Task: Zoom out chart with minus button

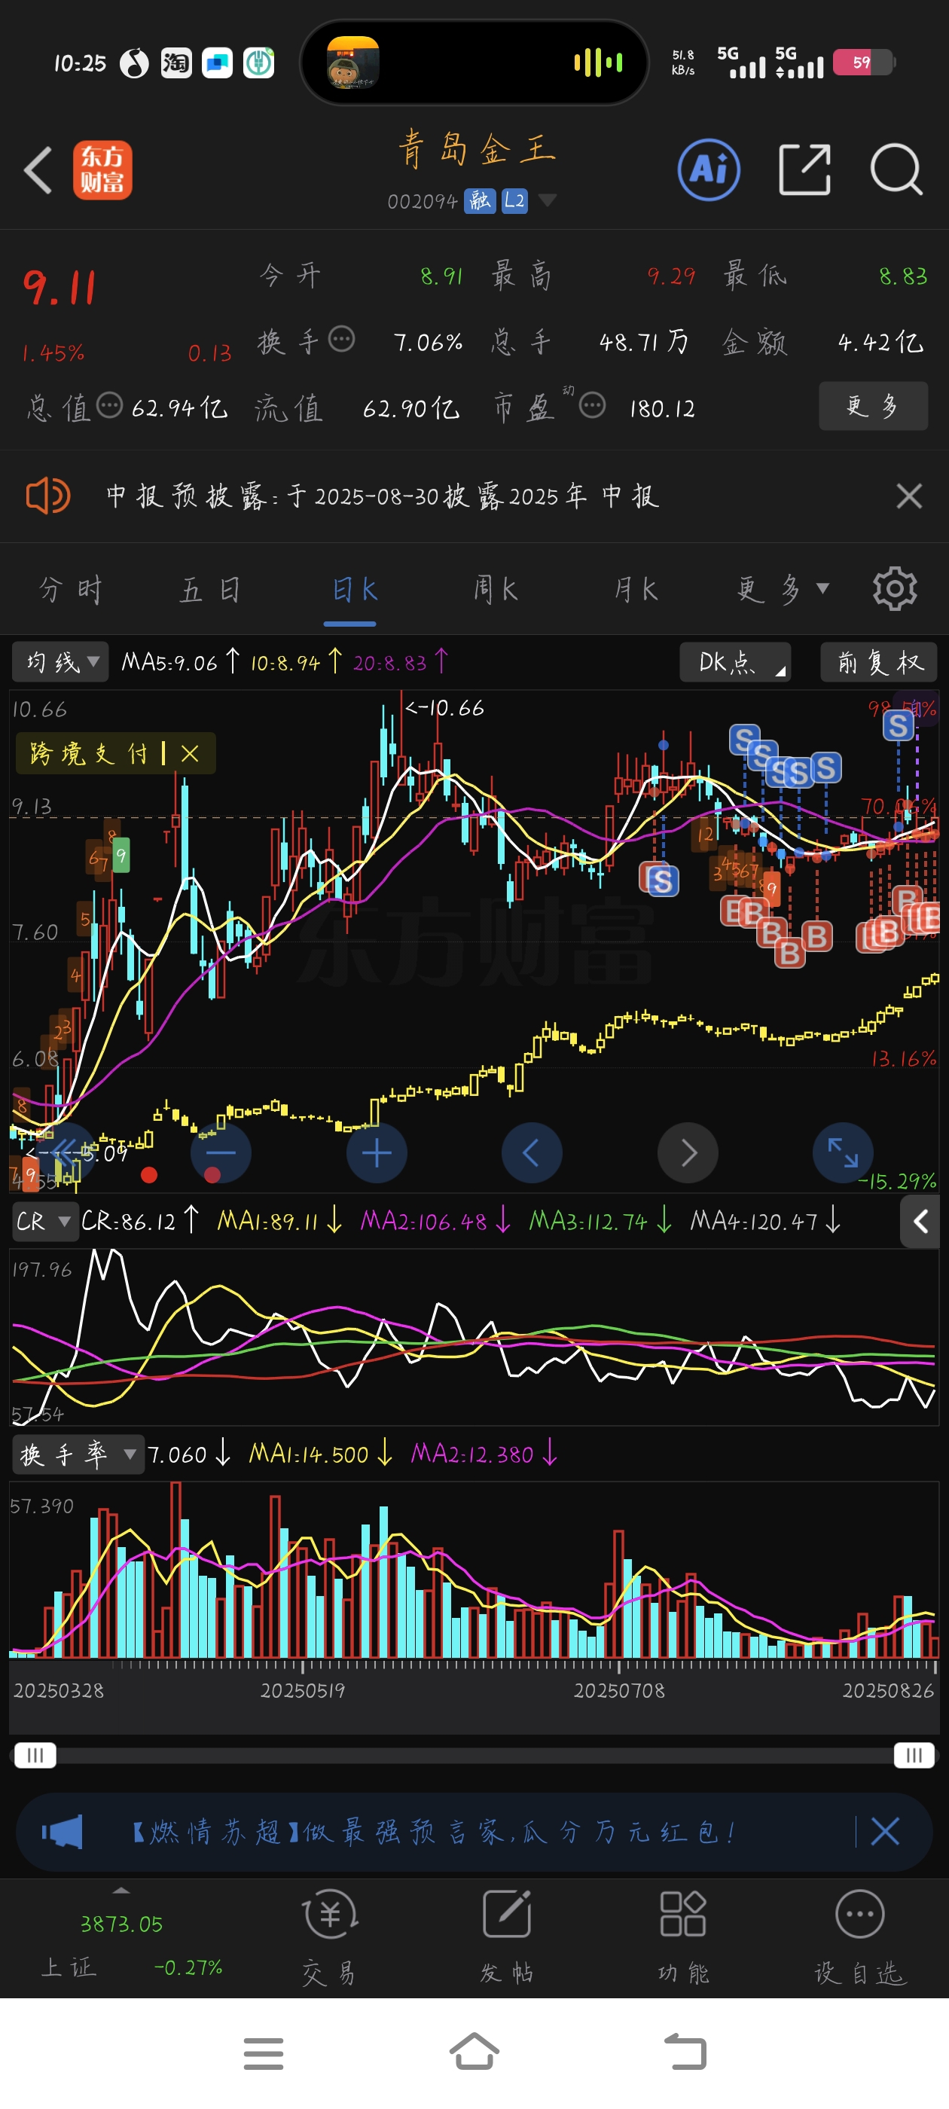Action: pos(220,1152)
